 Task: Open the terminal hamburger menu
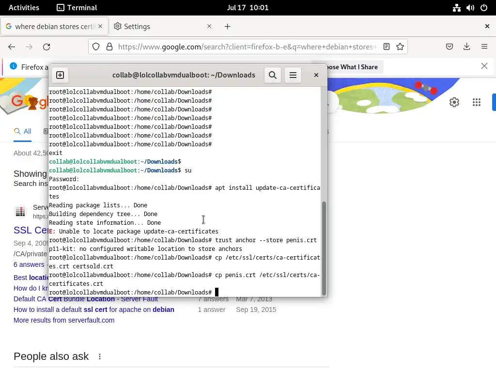293,75
